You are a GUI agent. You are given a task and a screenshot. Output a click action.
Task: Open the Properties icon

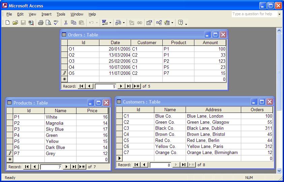point(149,23)
